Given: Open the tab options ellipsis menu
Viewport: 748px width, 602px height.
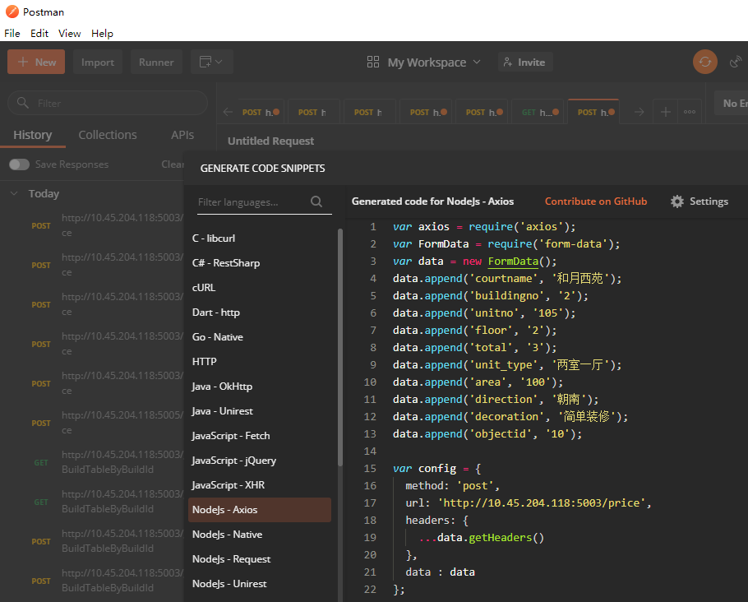Looking at the screenshot, I should pyautogui.click(x=690, y=112).
